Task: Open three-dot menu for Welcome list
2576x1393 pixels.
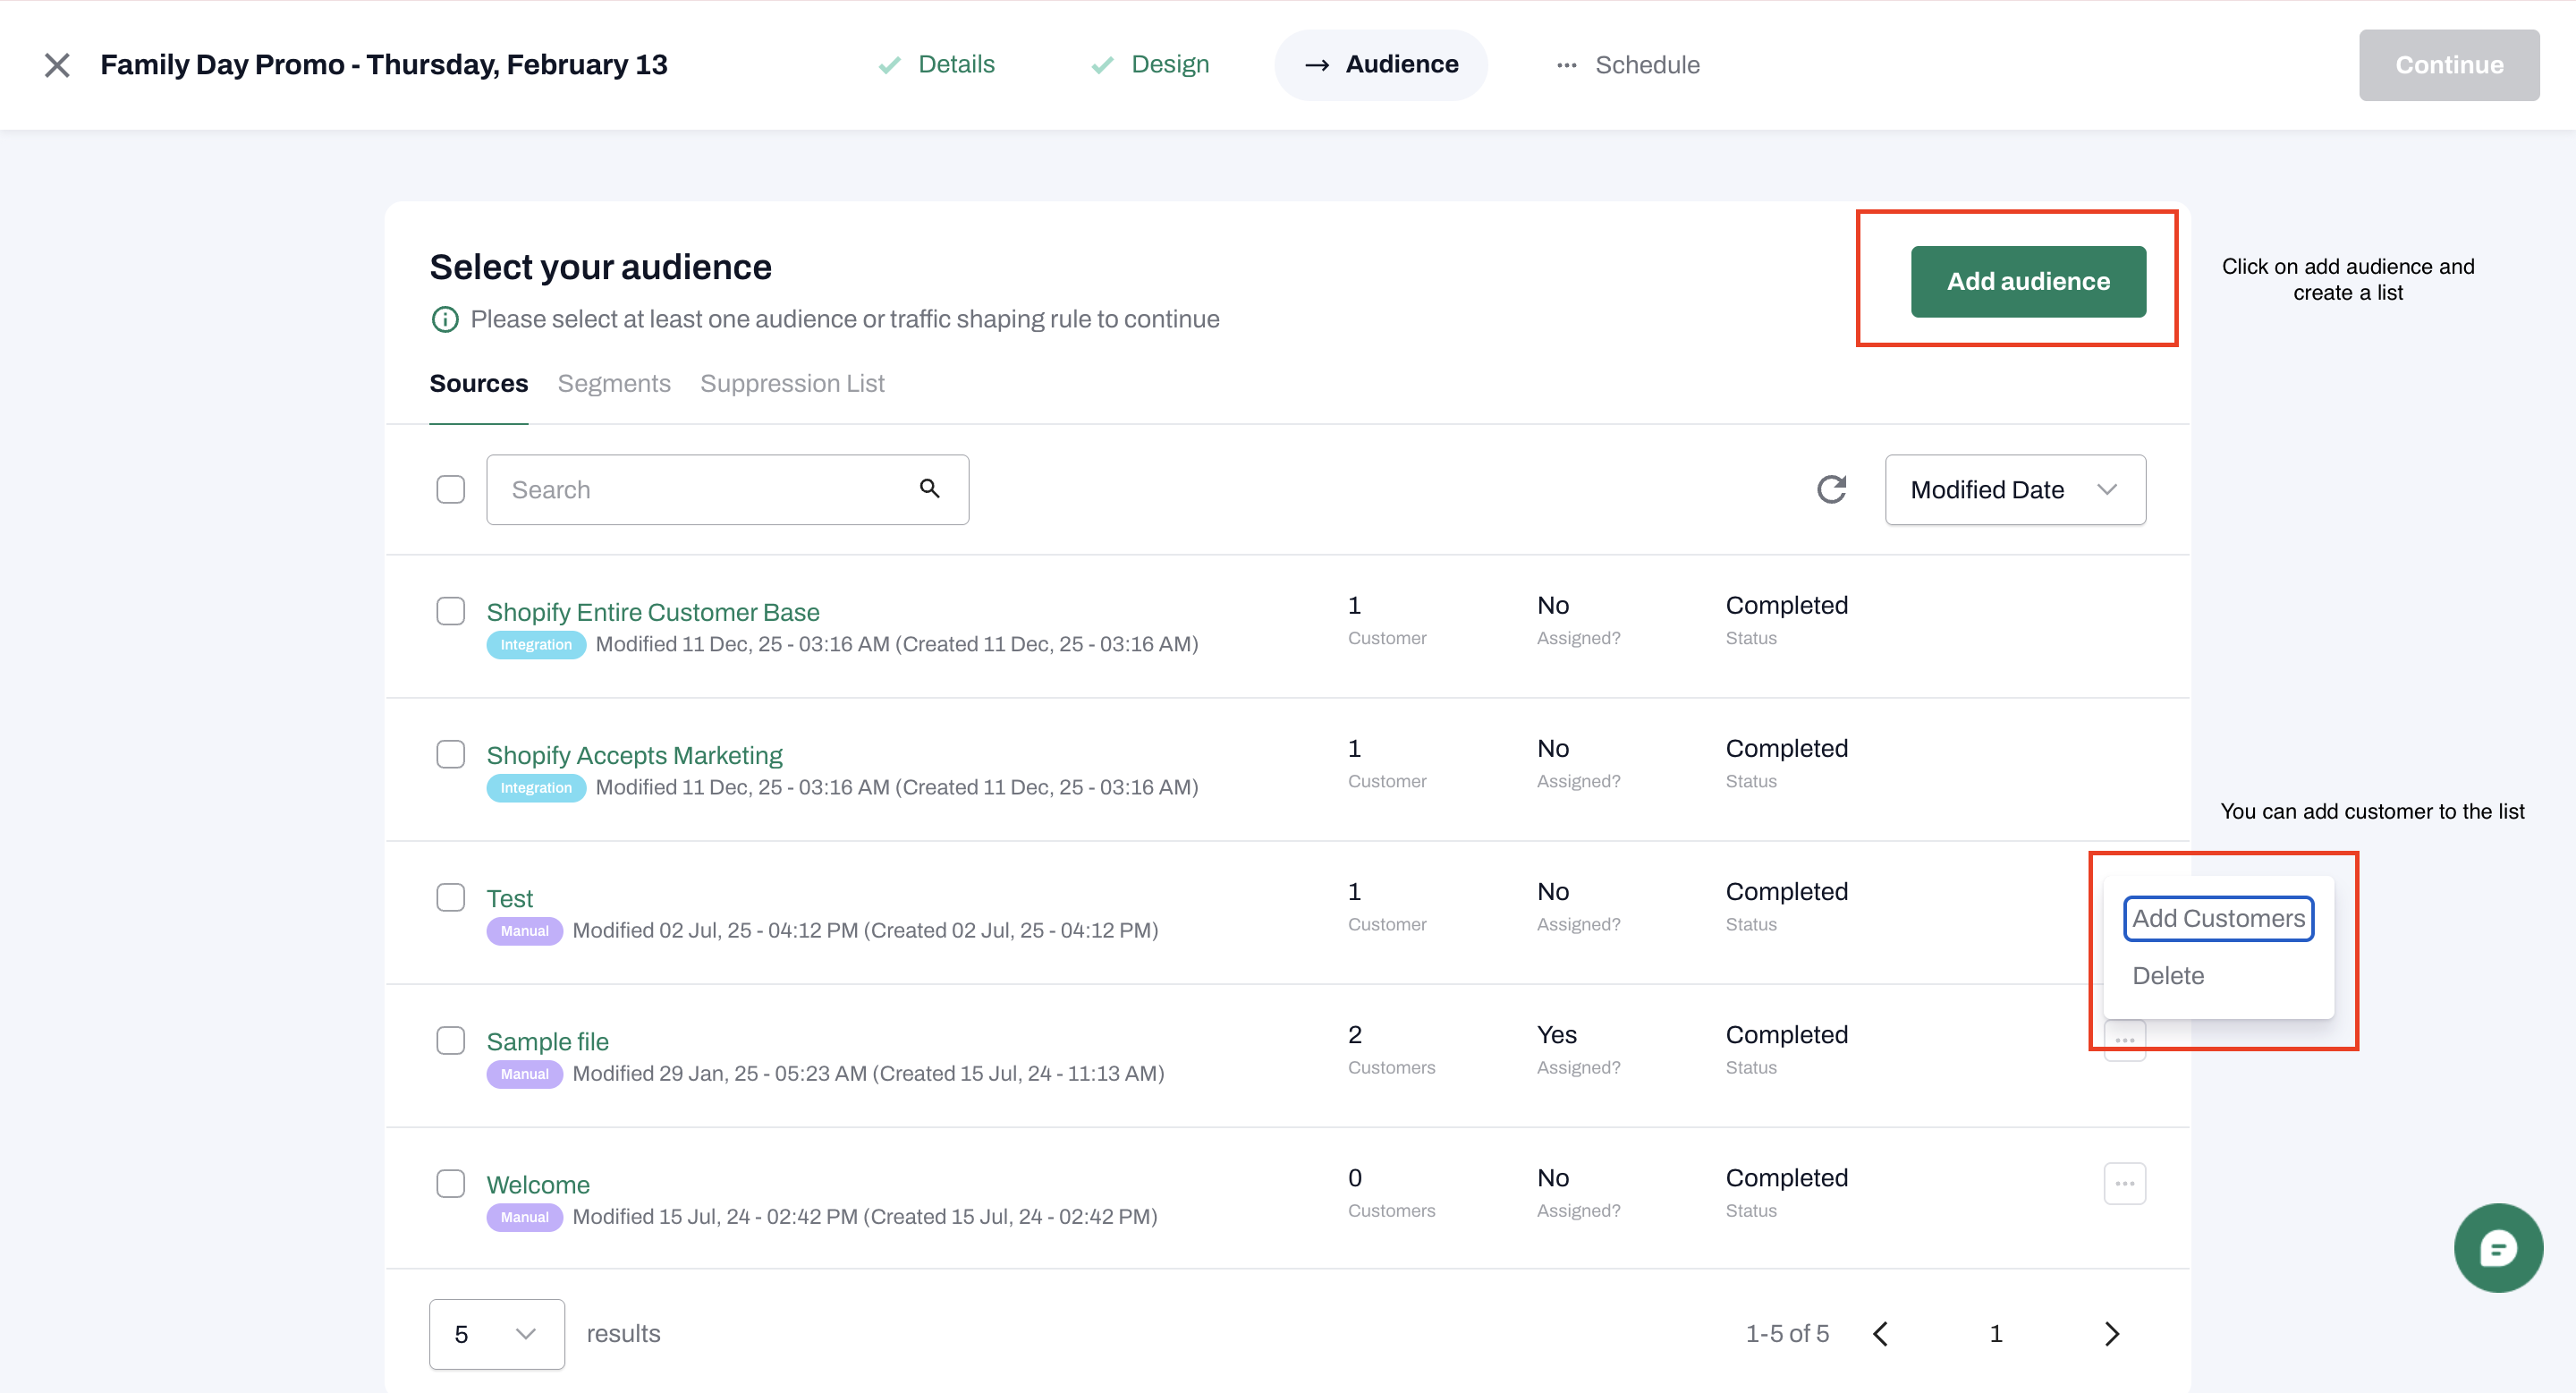Action: click(x=2124, y=1183)
